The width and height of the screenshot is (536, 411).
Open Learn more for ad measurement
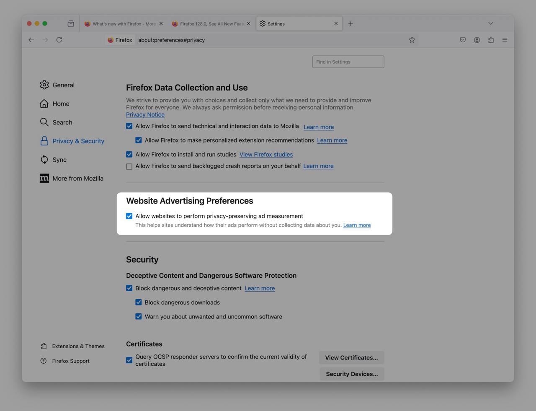click(357, 225)
